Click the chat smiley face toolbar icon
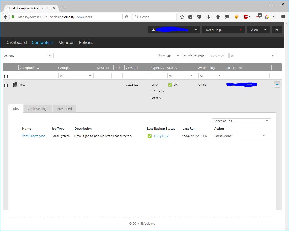This screenshot has width=289, height=231. click(227, 17)
